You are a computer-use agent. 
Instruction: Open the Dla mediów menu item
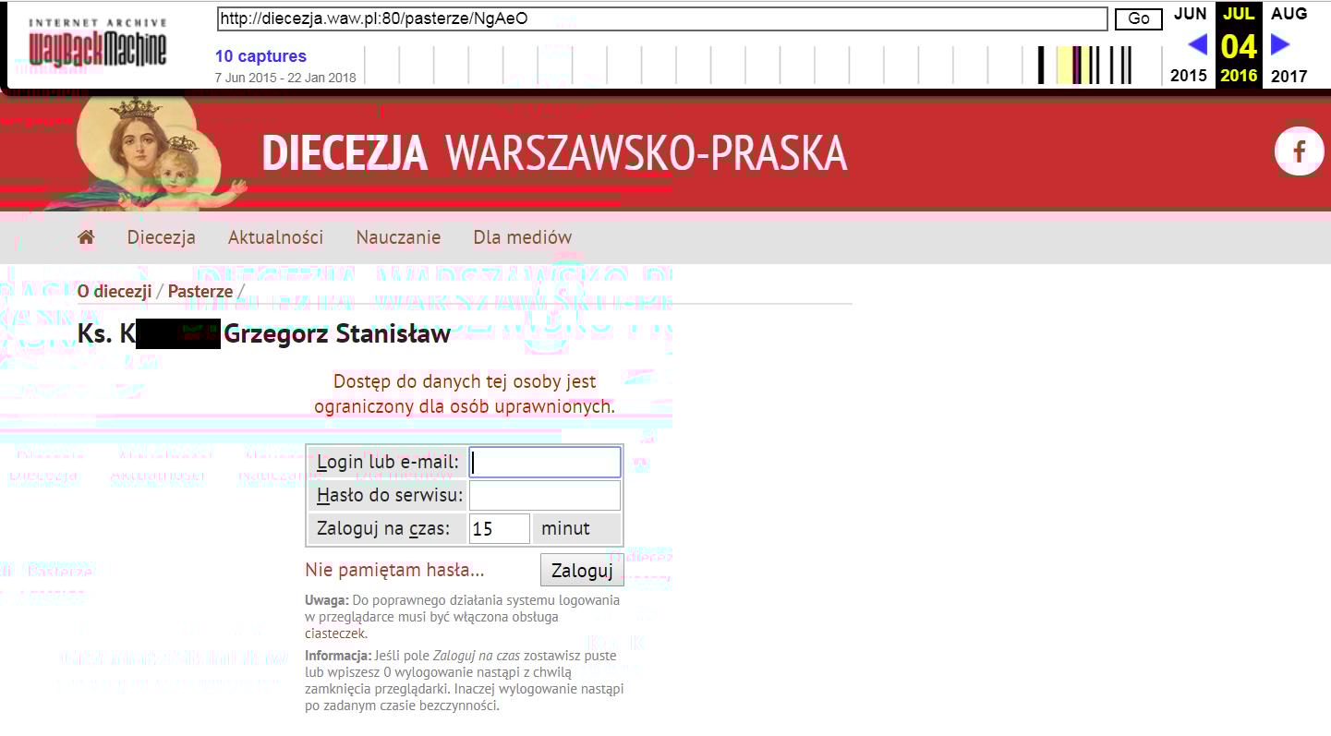click(x=522, y=237)
